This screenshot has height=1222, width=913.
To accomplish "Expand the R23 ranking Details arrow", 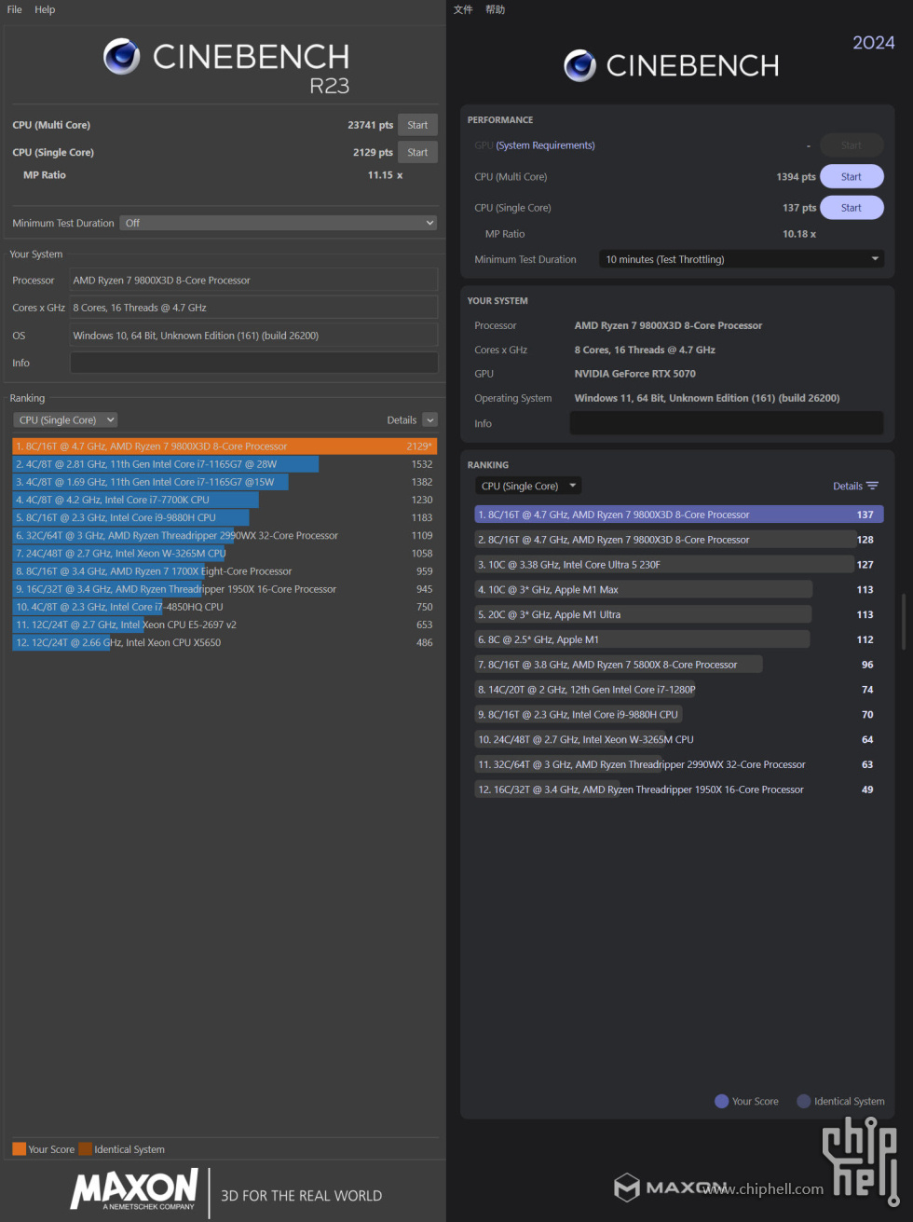I will pos(429,420).
